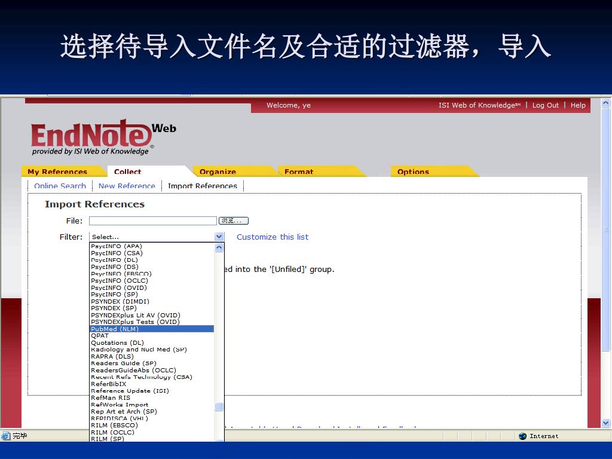Screen dimensions: 612x459
Task: Select Import References sub-tab
Action: [x=202, y=186]
